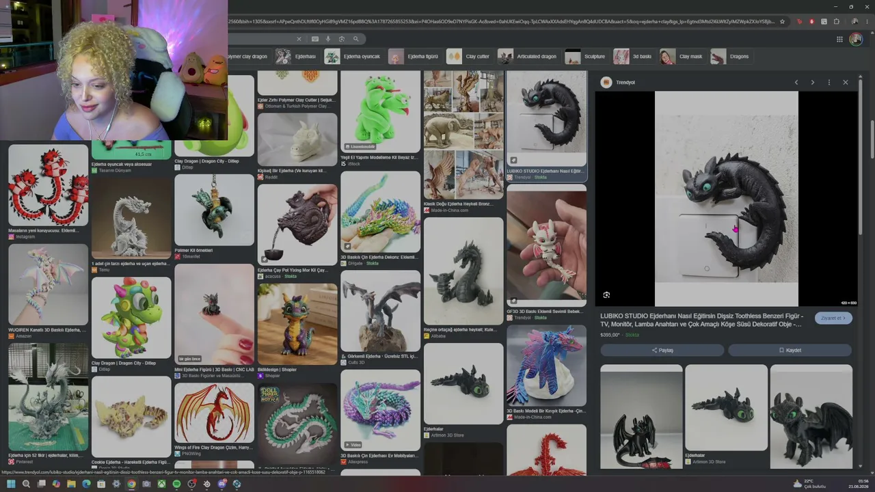This screenshot has width=875, height=492.
Task: Open the GF3D 3D Baskı Eklemli Sevimli result
Action: coord(546,253)
